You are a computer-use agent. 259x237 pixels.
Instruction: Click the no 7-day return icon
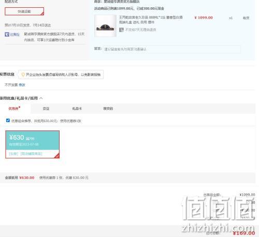click(121, 29)
